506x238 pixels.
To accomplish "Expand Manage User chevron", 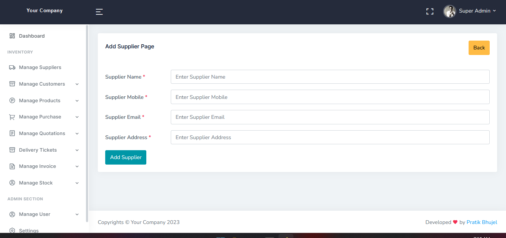I will click(x=77, y=214).
